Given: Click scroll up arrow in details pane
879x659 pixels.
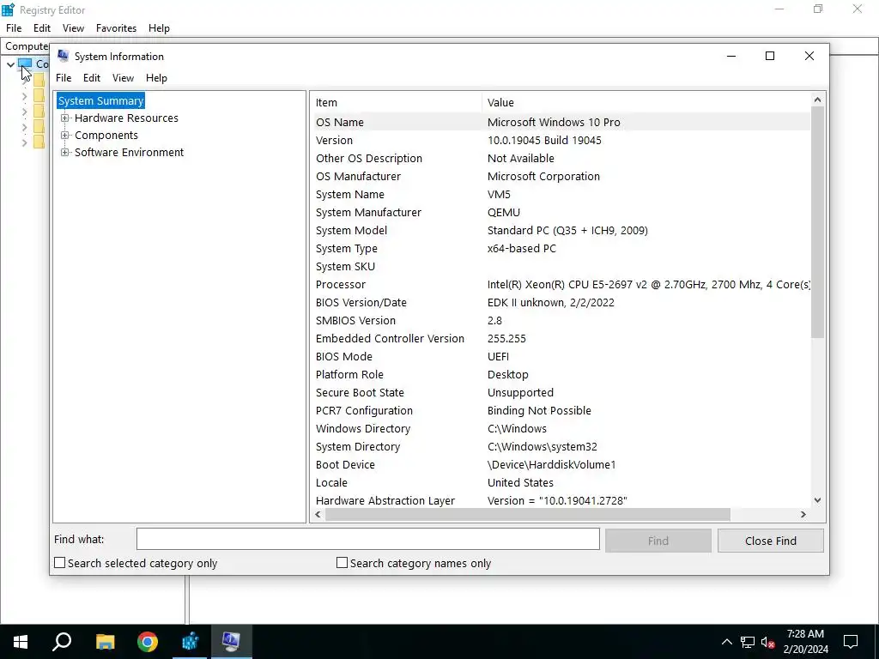Looking at the screenshot, I should [x=817, y=100].
